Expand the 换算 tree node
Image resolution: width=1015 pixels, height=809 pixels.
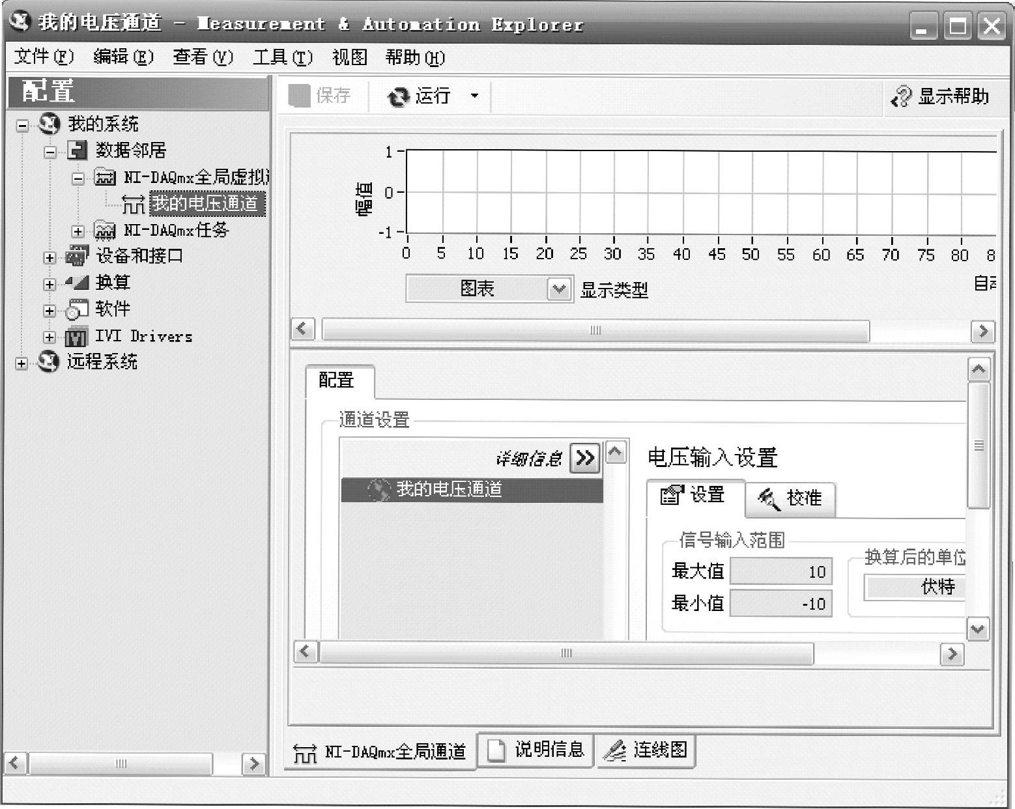[50, 284]
